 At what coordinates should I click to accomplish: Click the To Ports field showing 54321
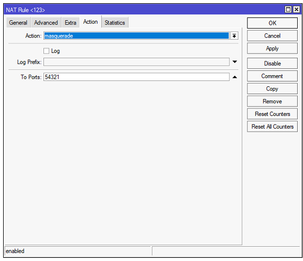click(137, 77)
